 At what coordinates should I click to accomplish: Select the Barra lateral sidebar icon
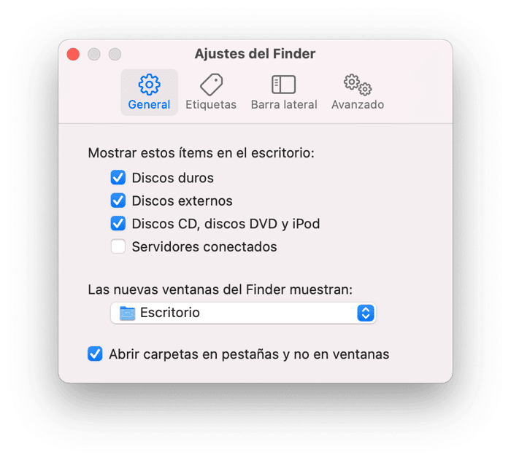coord(283,85)
